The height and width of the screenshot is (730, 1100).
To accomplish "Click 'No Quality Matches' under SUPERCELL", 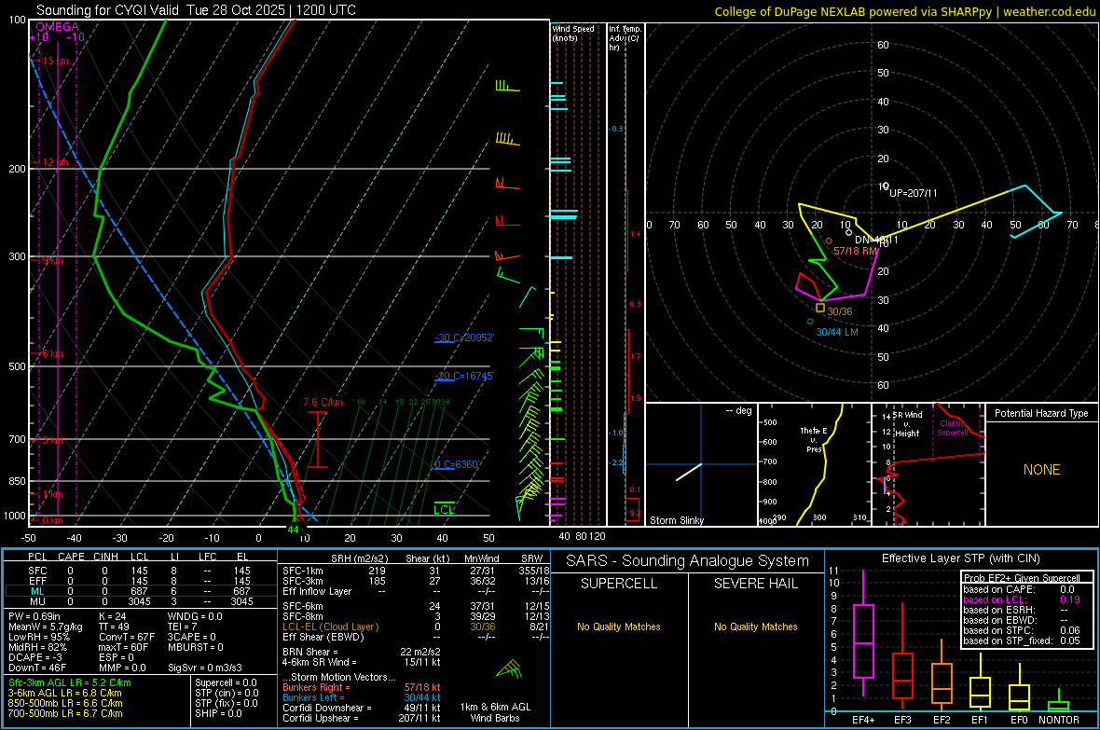I will (619, 627).
